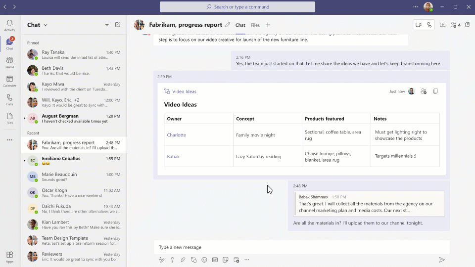Open the GIF picker

click(x=215, y=260)
